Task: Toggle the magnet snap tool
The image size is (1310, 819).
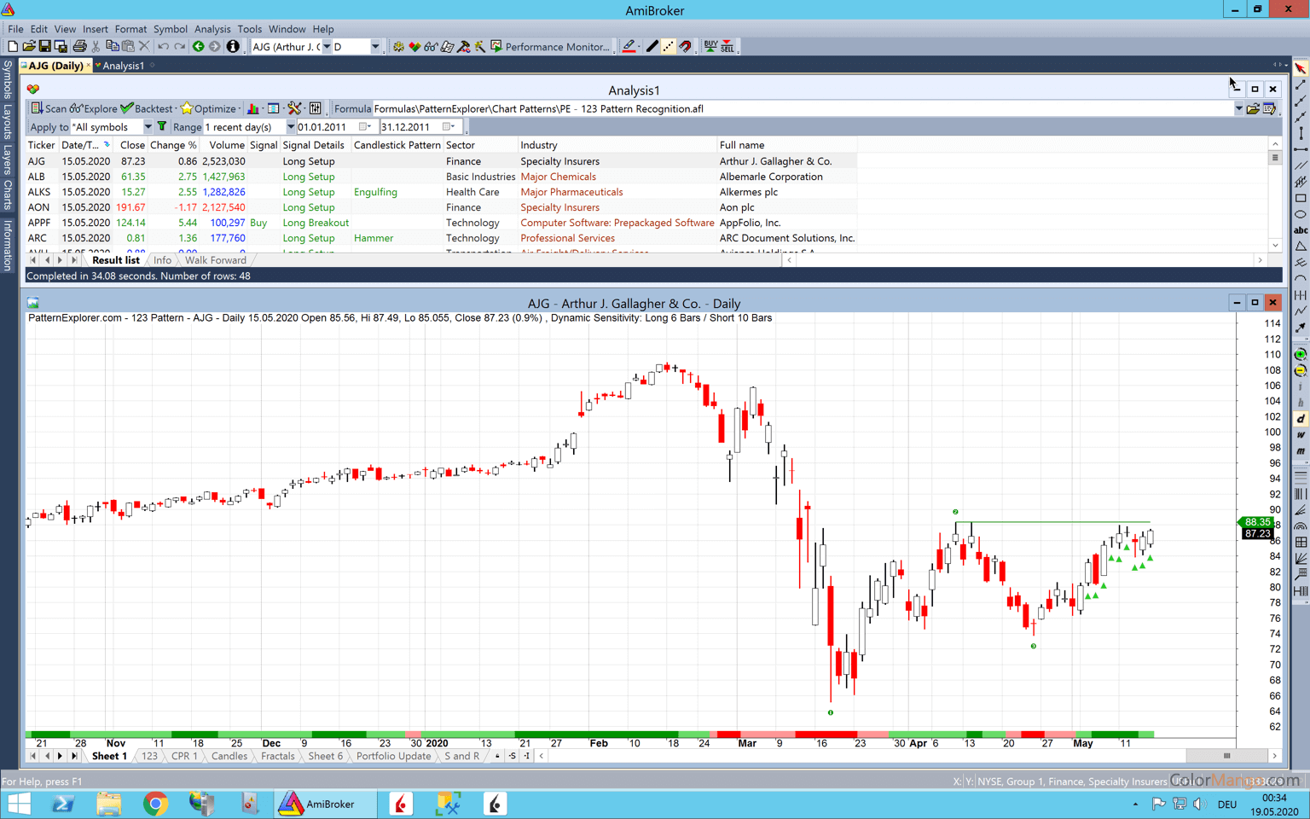Action: (686, 47)
